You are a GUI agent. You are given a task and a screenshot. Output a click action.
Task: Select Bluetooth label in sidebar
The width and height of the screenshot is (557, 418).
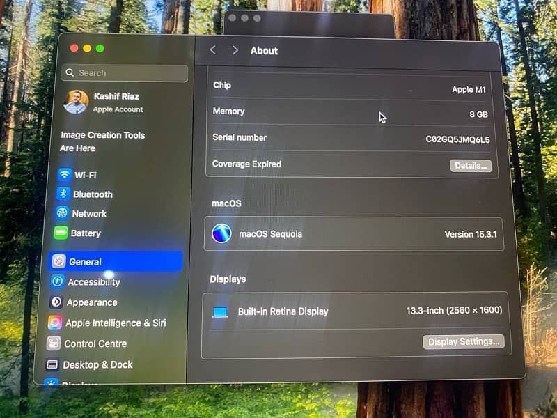point(93,194)
